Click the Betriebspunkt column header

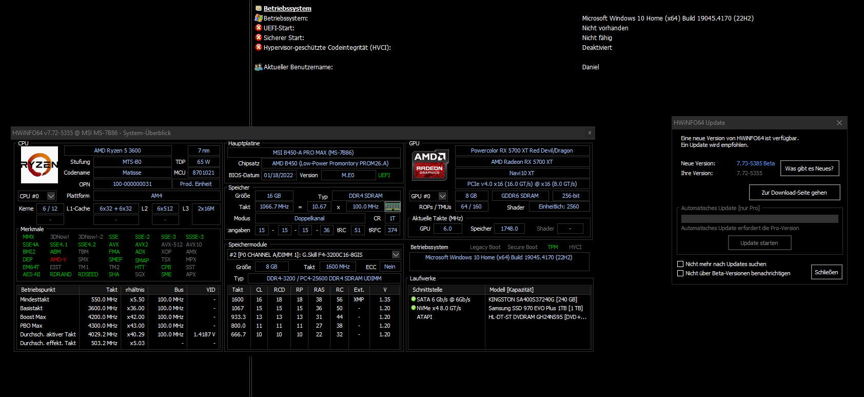tap(48, 290)
